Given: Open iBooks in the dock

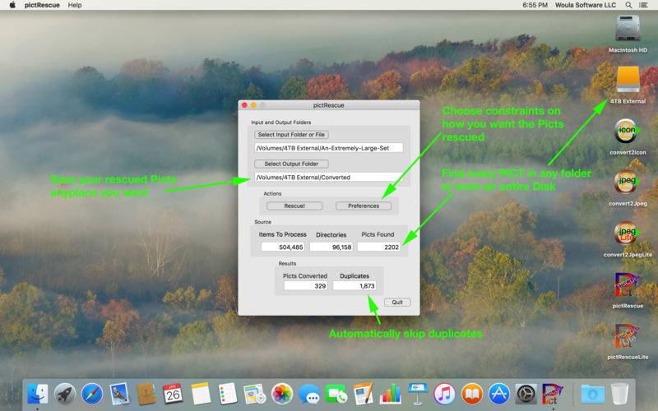Looking at the screenshot, I should (x=471, y=395).
